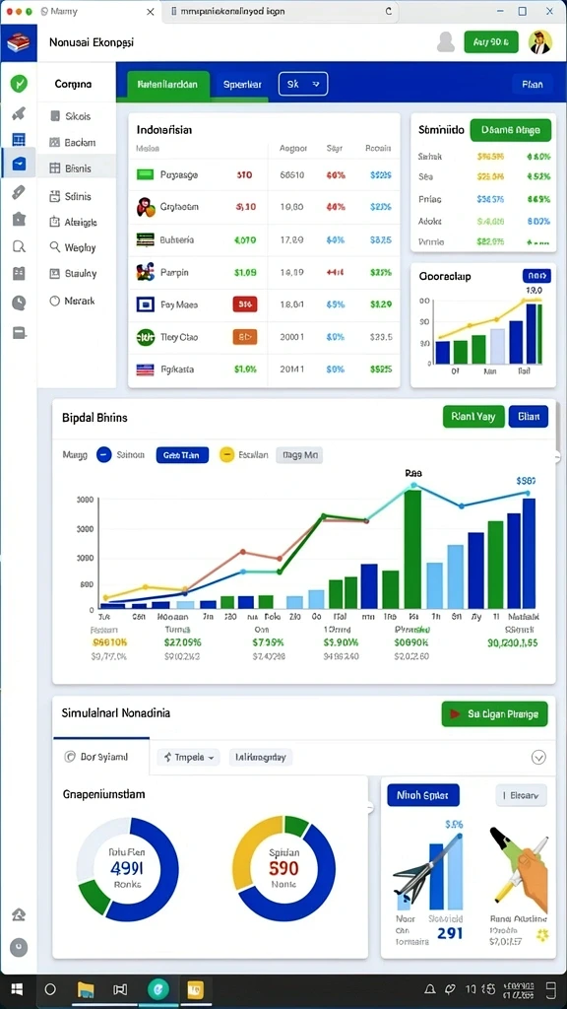Open the Baclam sidebar item
Screen dimensions: 567x1009
(77, 142)
